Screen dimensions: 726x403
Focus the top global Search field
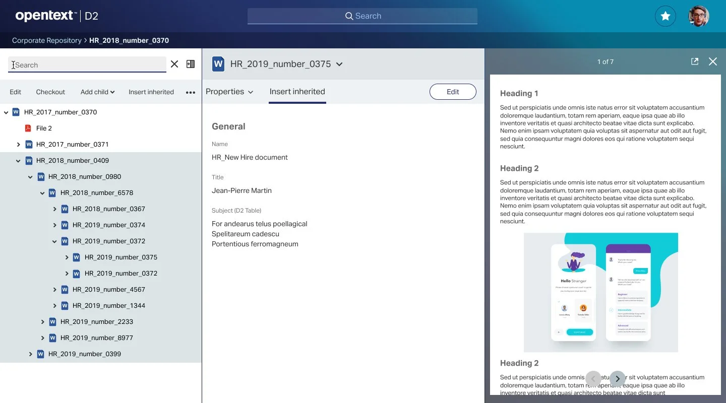coord(362,16)
